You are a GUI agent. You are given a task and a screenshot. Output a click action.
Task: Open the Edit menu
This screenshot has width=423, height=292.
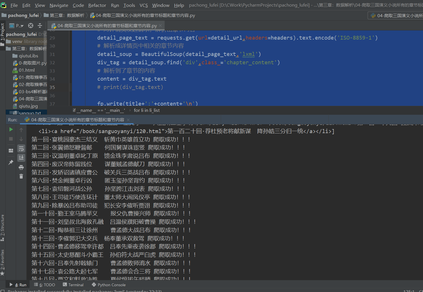point(26,5)
